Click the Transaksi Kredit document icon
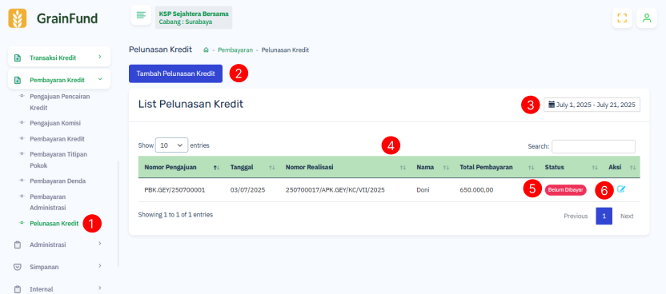The width and height of the screenshot is (666, 294). point(18,58)
